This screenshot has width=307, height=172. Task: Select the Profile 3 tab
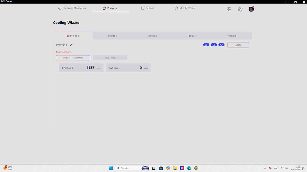click(152, 36)
